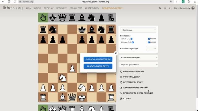Toggle white O-O castling checkbox

click(131, 39)
